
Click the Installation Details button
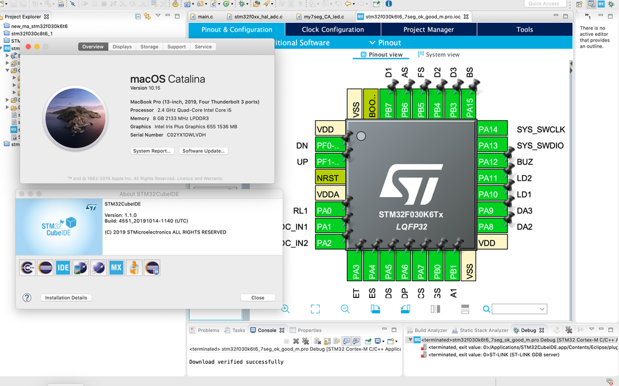tap(66, 297)
